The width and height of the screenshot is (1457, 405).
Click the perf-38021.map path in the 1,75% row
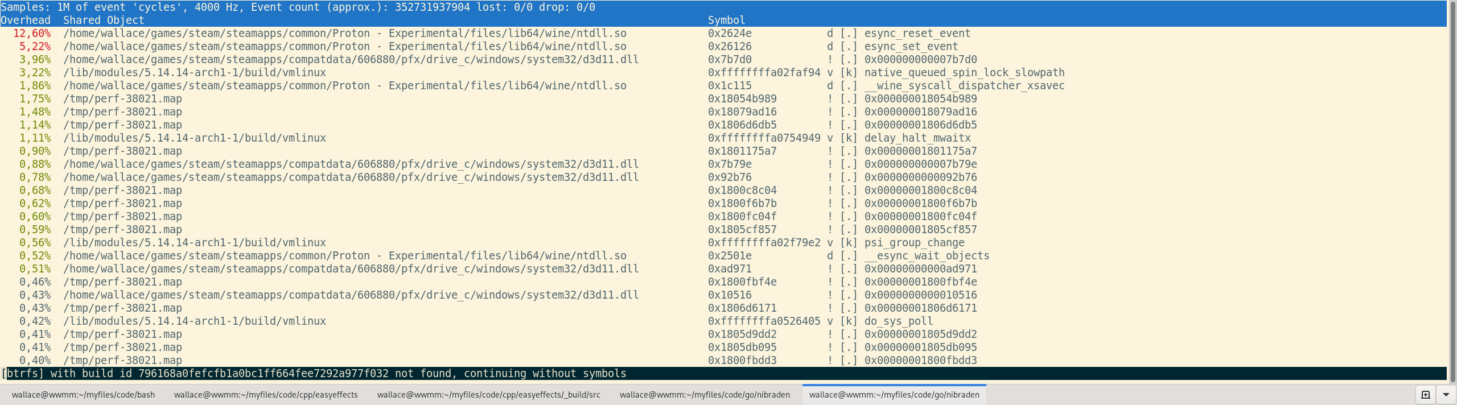click(x=123, y=99)
